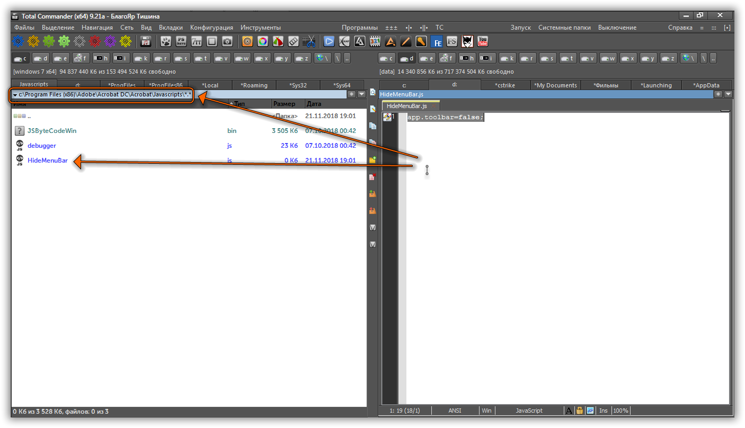This screenshot has width=745, height=428.
Task: Select the JSByteCodeWin file
Action: (x=189, y=130)
